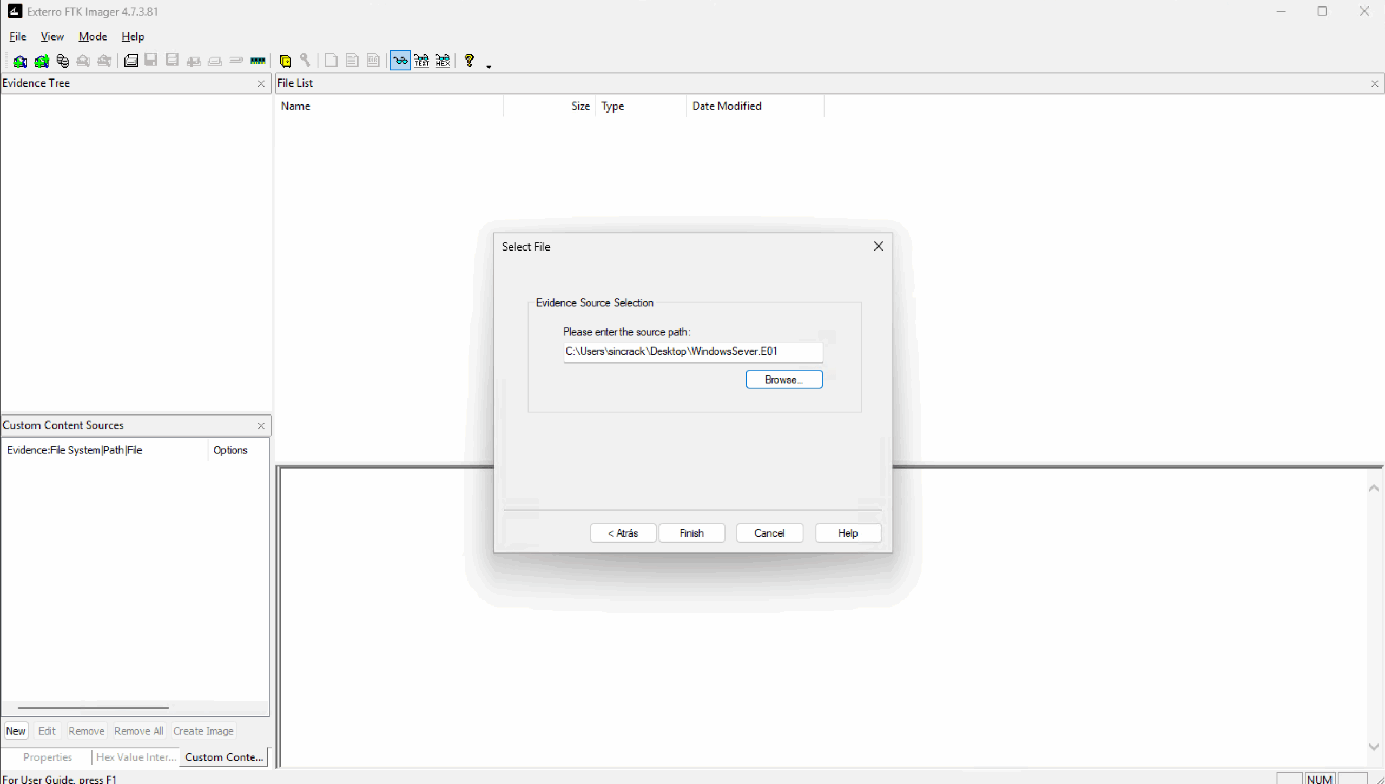Screen dimensions: 1385x784
Task: Click Help button in Select File dialog
Action: (848, 533)
